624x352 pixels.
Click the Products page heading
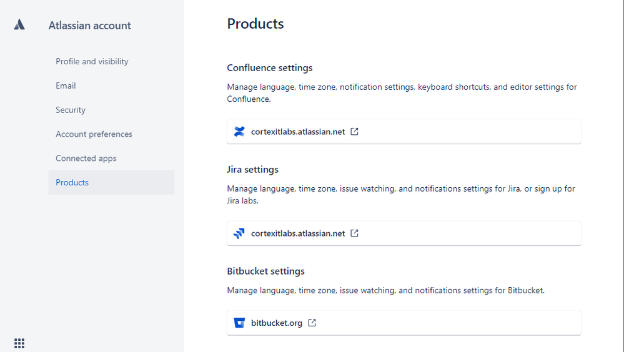pos(255,24)
